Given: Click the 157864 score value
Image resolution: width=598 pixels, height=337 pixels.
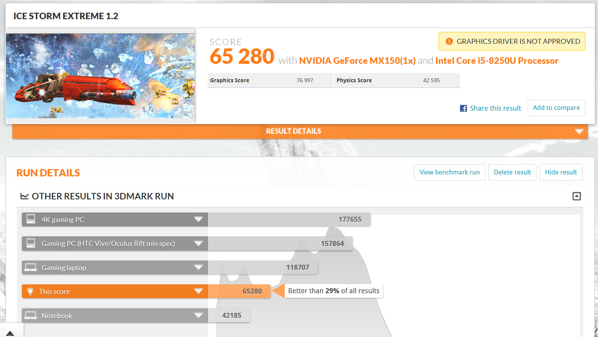Looking at the screenshot, I should [332, 244].
